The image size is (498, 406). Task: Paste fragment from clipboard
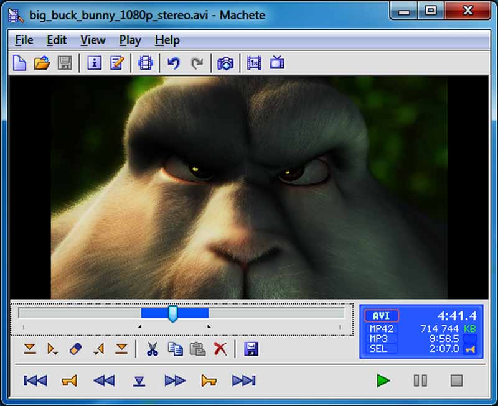pos(197,349)
